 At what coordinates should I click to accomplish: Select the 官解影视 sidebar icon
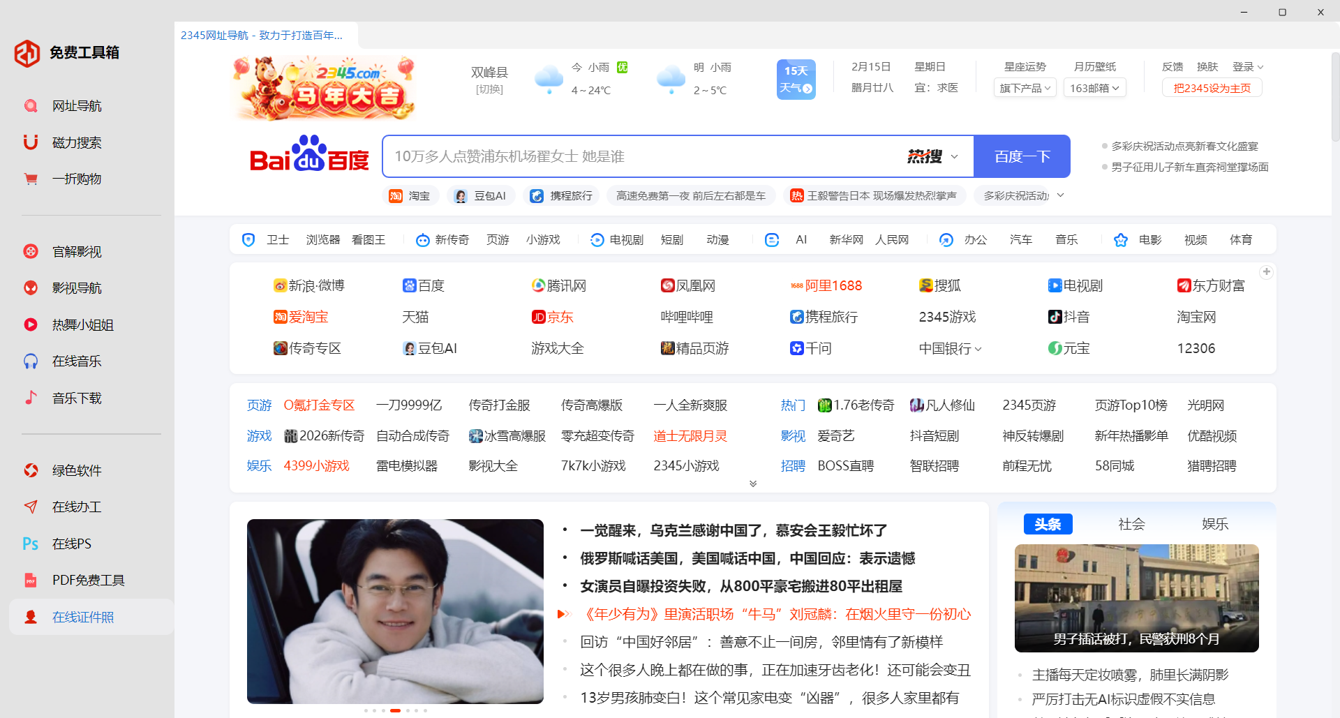click(31, 251)
